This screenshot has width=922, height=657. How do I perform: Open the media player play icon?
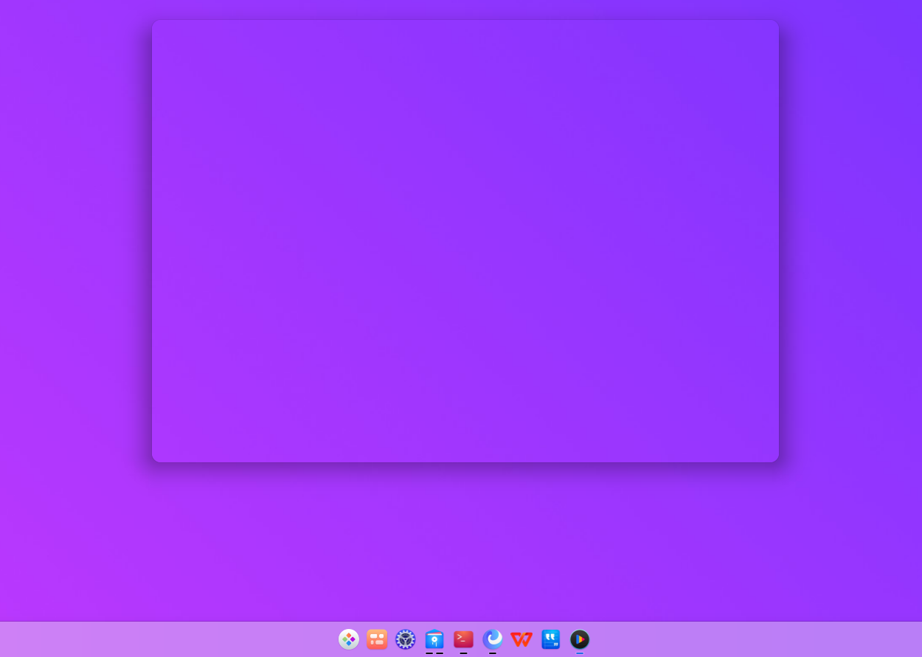tap(580, 639)
